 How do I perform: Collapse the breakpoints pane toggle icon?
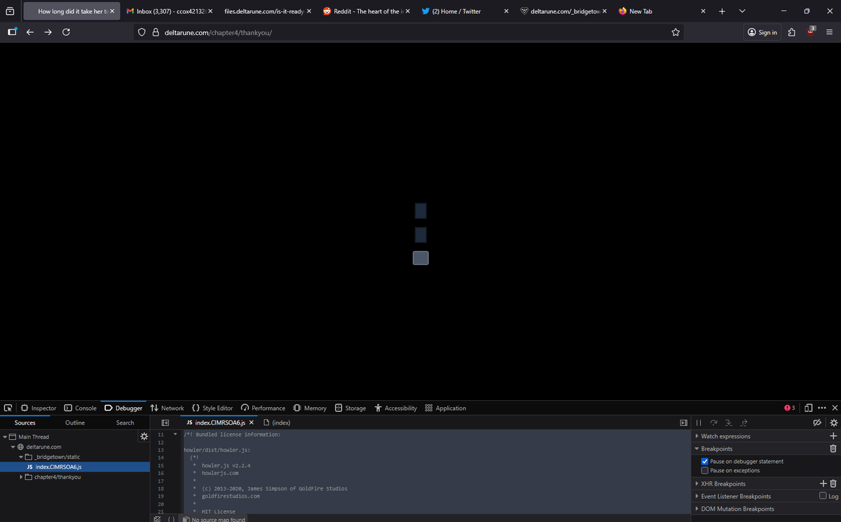tap(684, 423)
